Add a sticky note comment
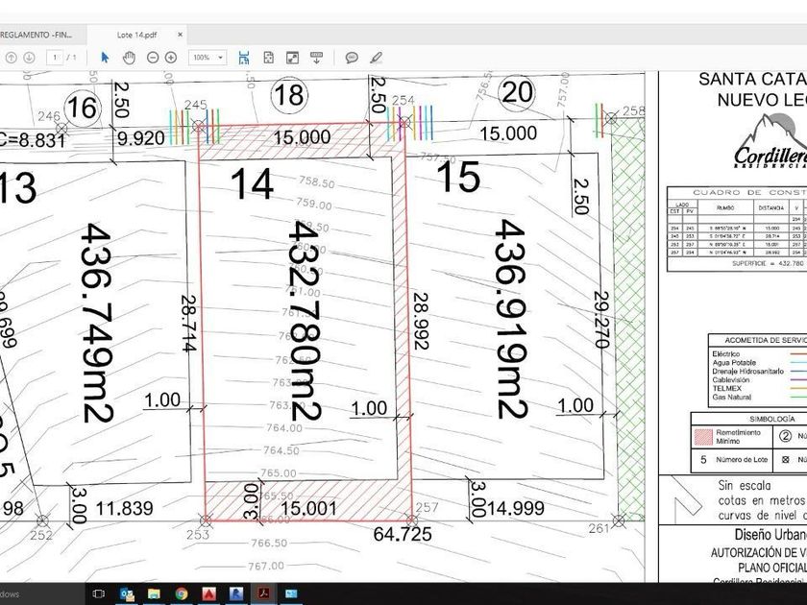The height and width of the screenshot is (605, 807). [x=352, y=58]
